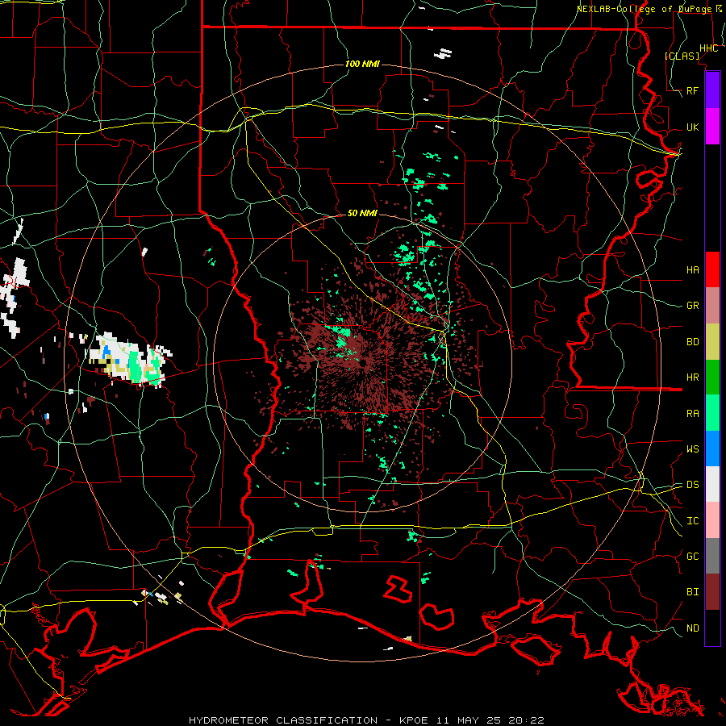The image size is (726, 726).
Task: Click the brown BI legend color swatch
Action: point(712,592)
